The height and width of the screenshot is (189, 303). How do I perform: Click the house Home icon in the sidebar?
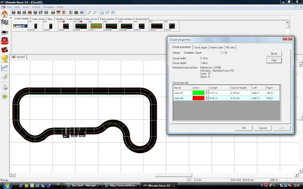click(x=5, y=14)
